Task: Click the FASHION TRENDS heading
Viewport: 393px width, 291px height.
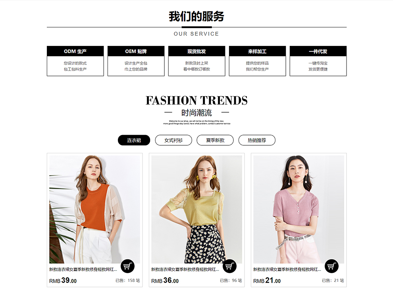Action: pos(197,101)
